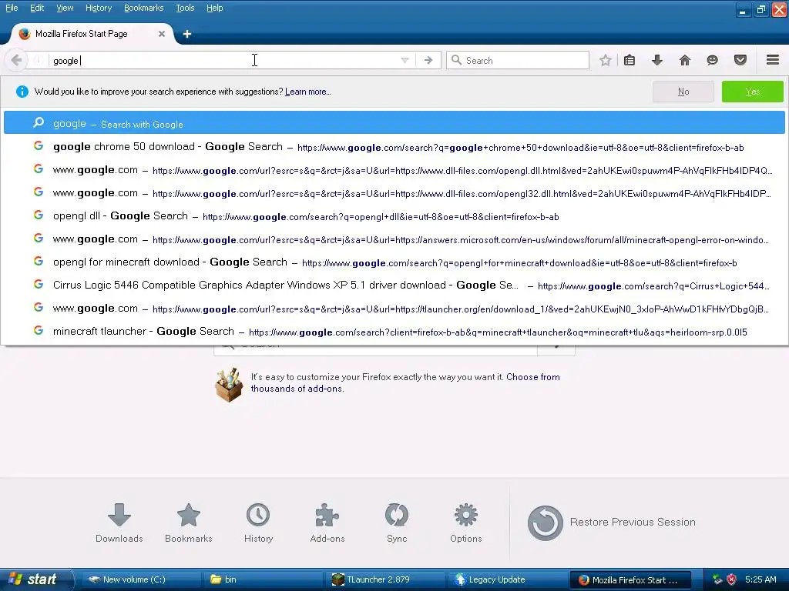Switch to bin folder taskbar window
The width and height of the screenshot is (789, 591).
263,579
